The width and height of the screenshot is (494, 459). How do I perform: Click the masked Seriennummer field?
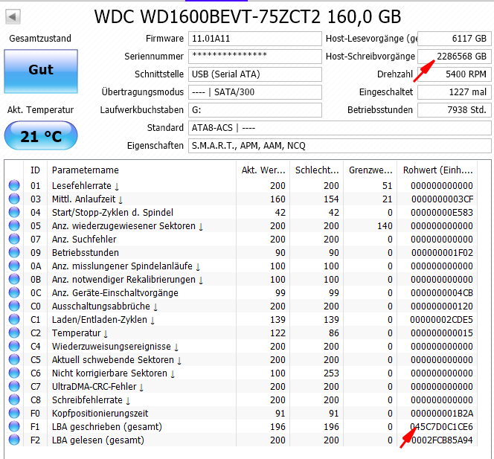[255, 57]
